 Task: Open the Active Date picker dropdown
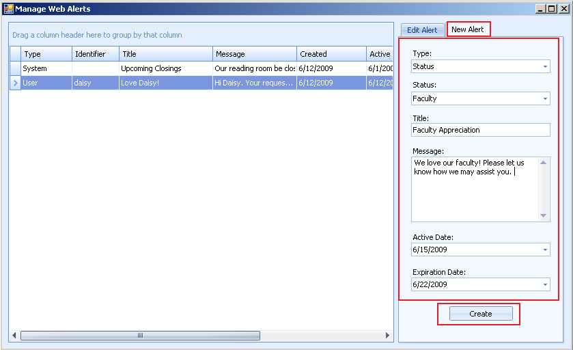545,250
